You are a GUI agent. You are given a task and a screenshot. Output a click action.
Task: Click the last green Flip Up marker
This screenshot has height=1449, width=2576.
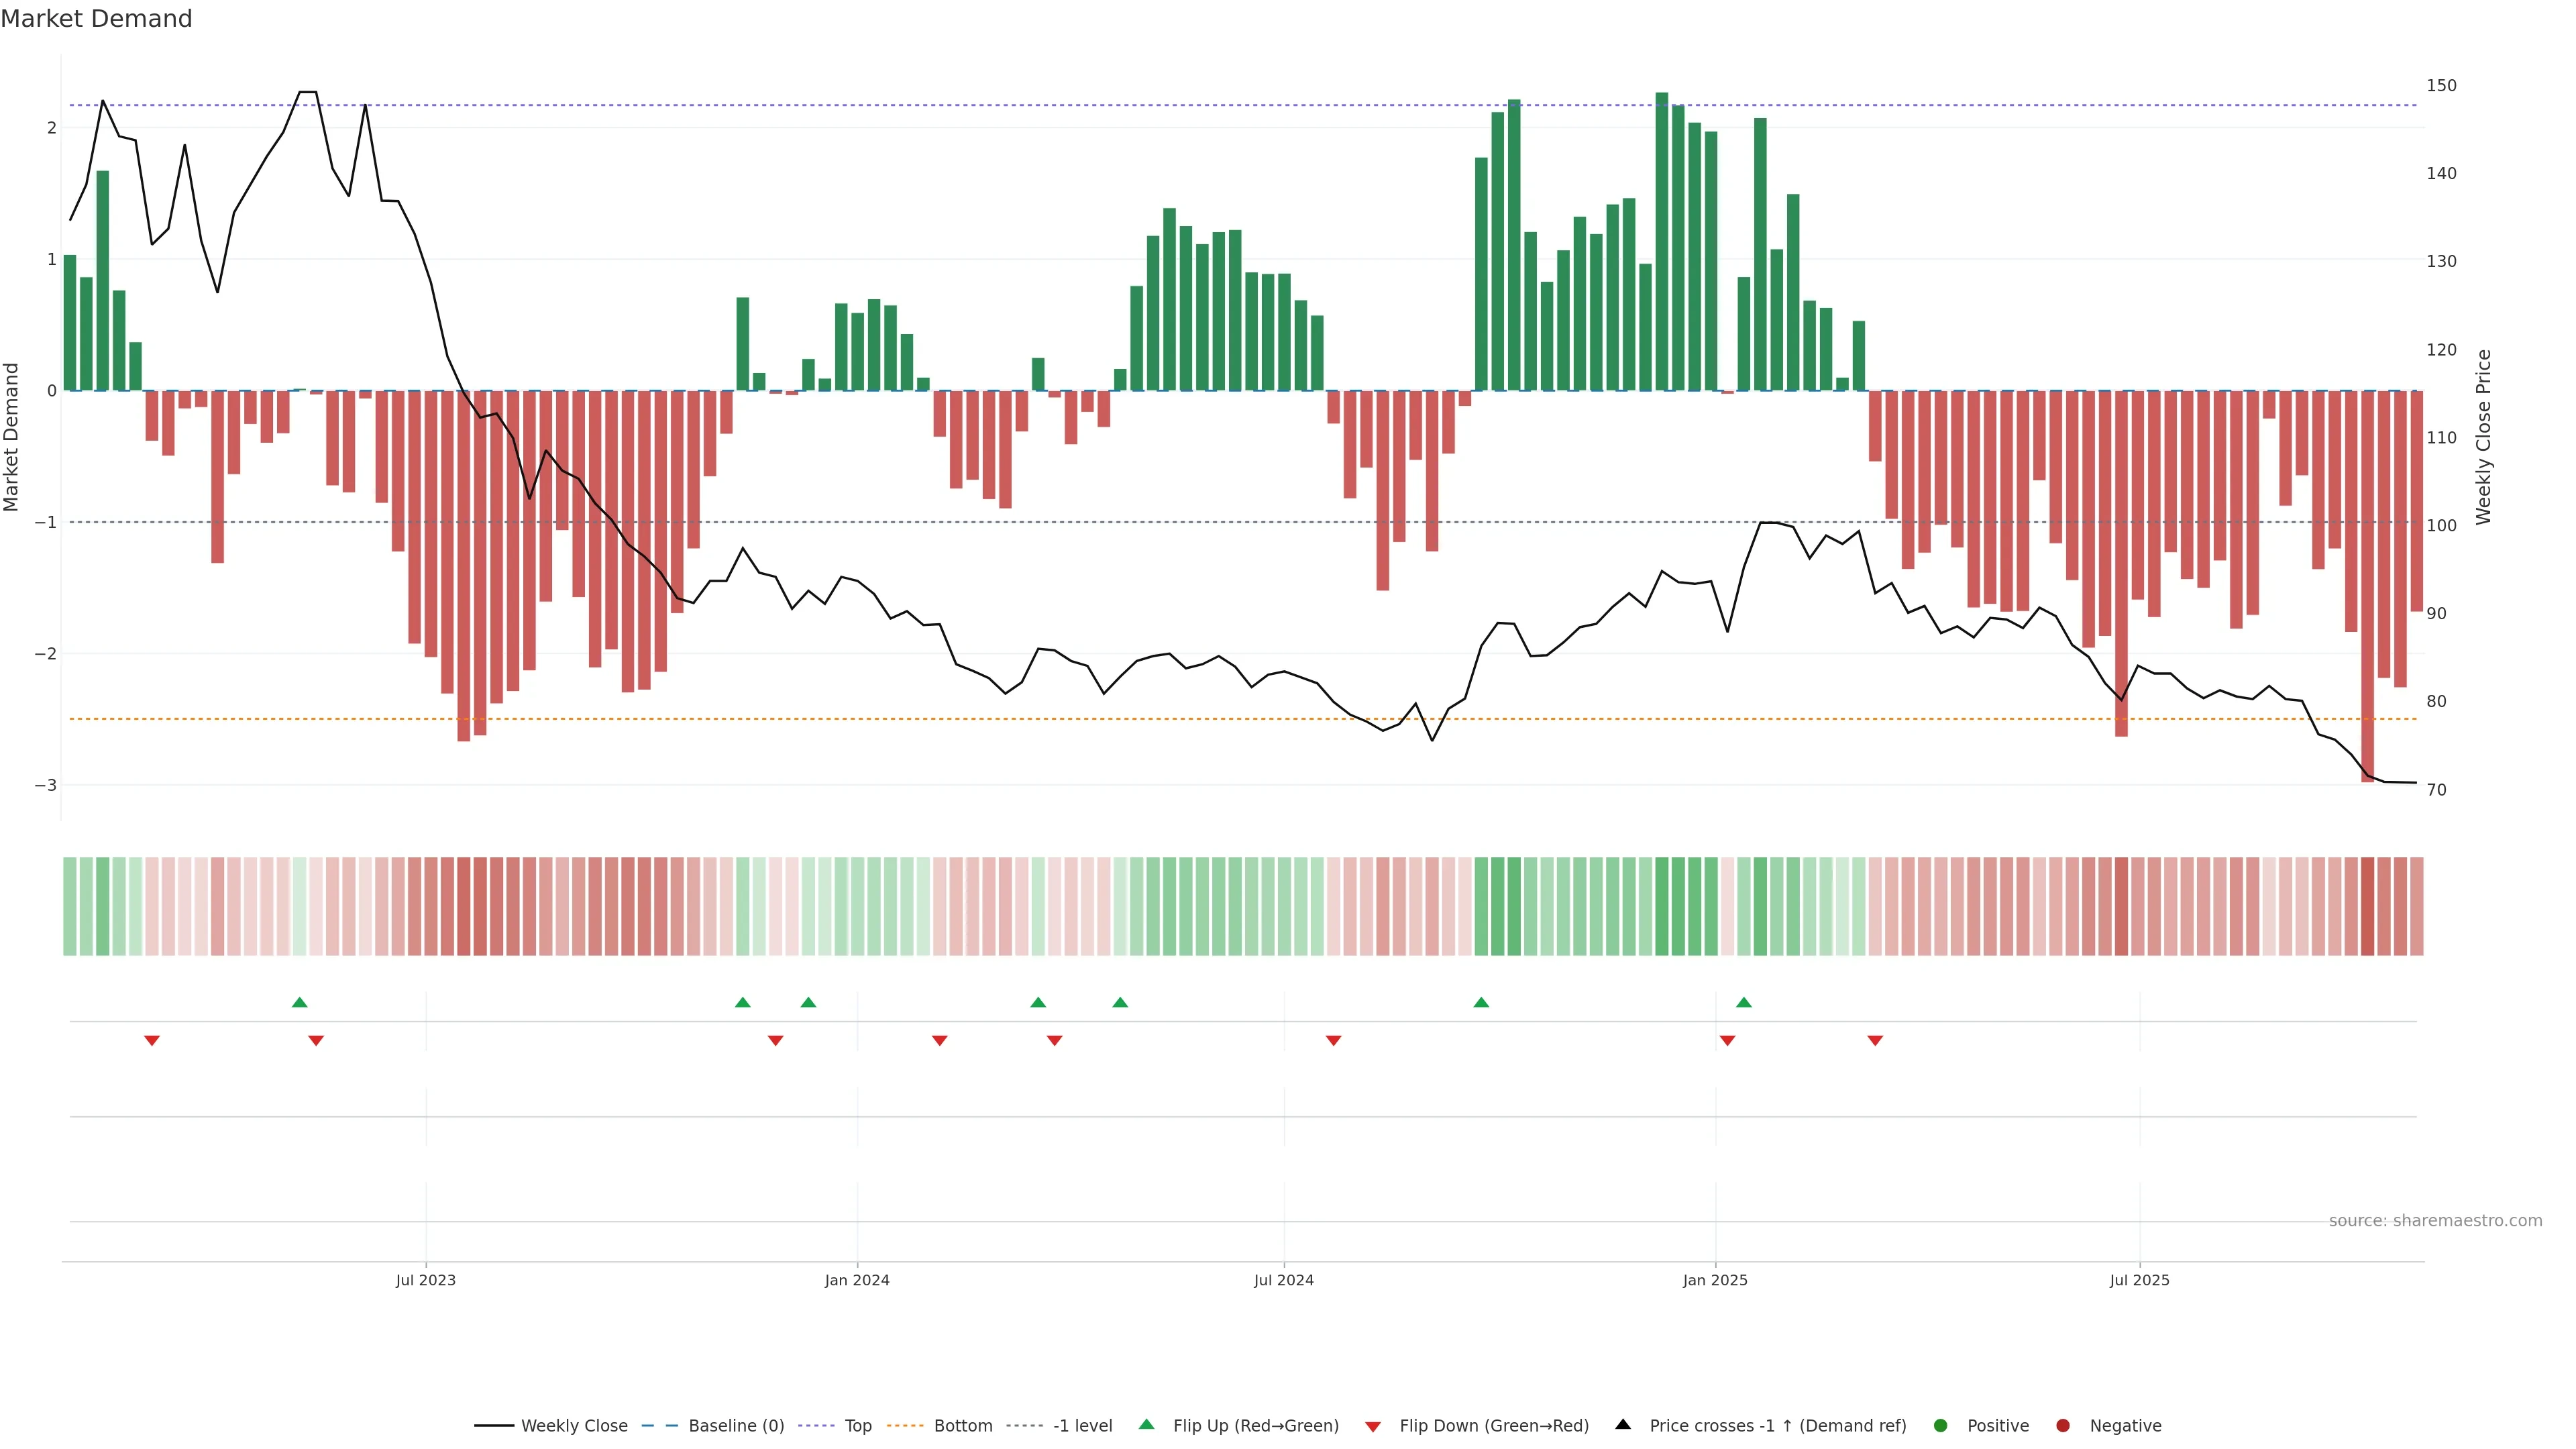click(x=1744, y=1002)
